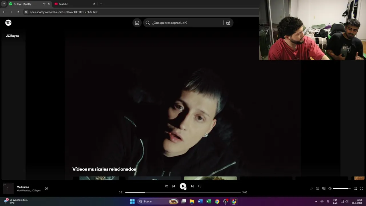Image resolution: width=366 pixels, height=206 pixels.
Task: View site information icon
Action: 26,12
